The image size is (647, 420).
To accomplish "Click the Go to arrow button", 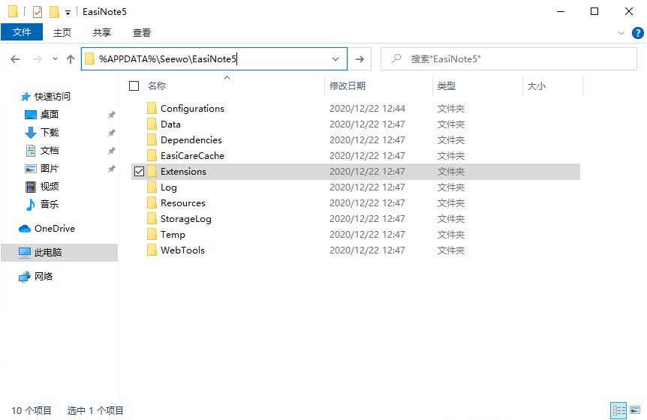I will (x=360, y=59).
